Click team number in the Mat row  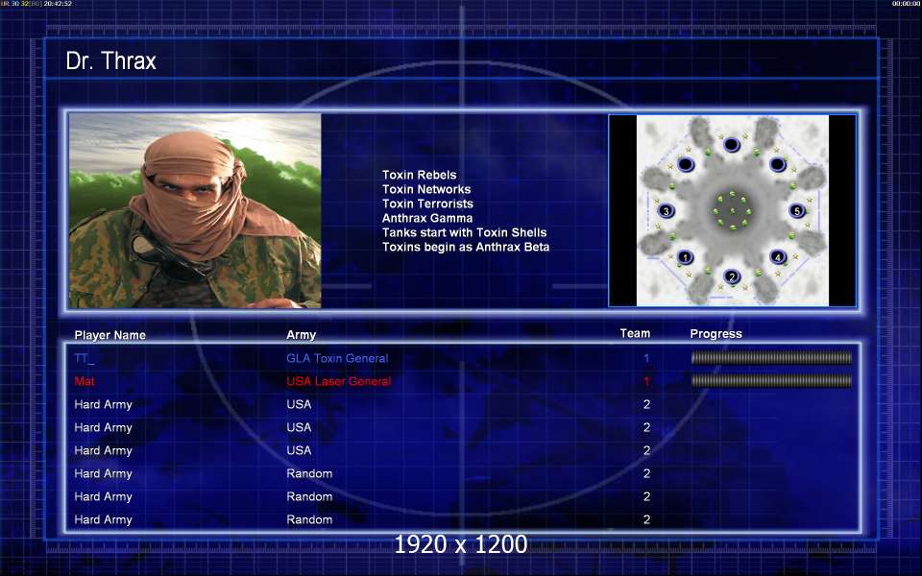point(646,381)
